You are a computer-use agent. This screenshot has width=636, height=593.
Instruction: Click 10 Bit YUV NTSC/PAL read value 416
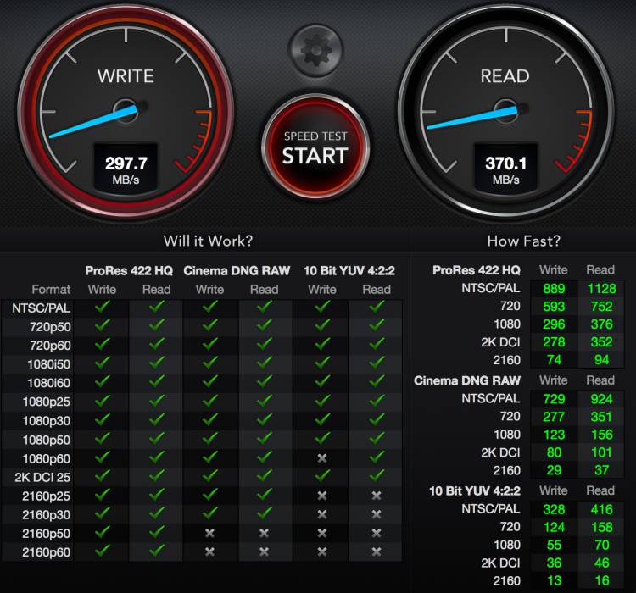point(601,509)
